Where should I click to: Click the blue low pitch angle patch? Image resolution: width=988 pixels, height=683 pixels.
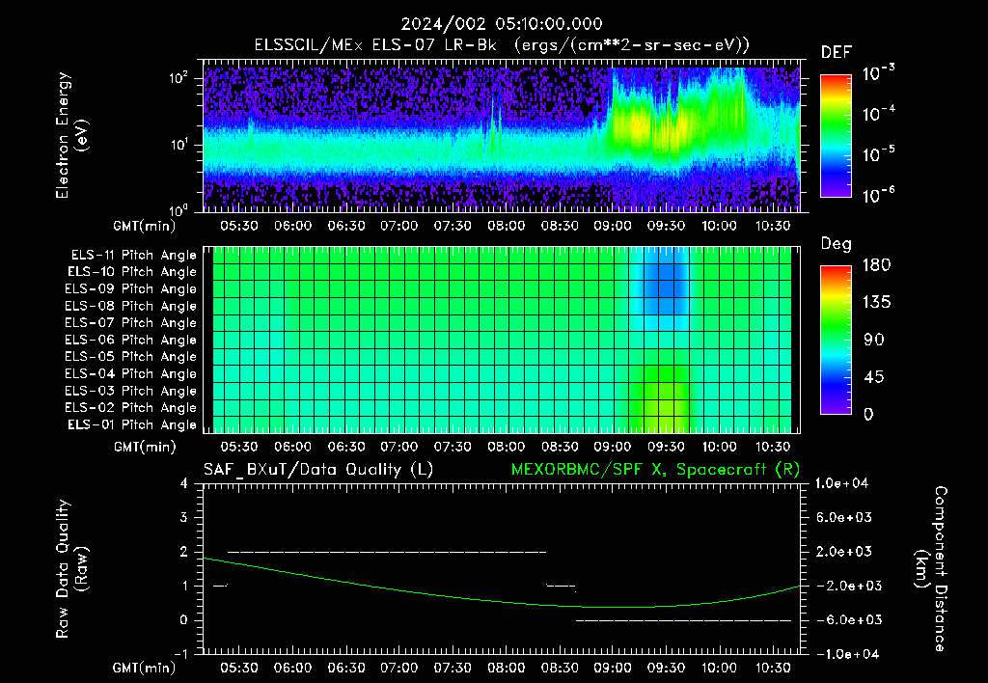pos(666,287)
